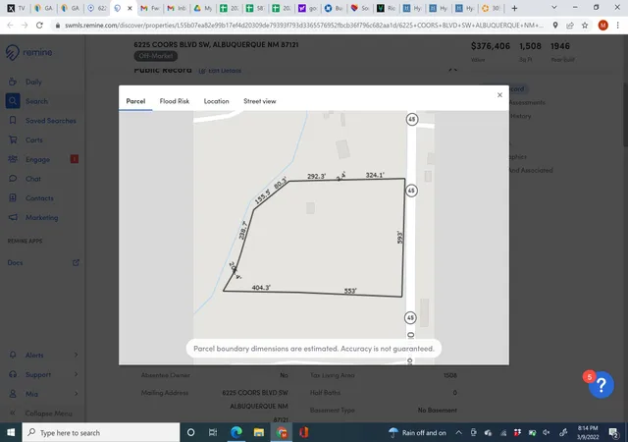This screenshot has width=628, height=442.
Task: Click the Windows Start button
Action: click(x=11, y=432)
